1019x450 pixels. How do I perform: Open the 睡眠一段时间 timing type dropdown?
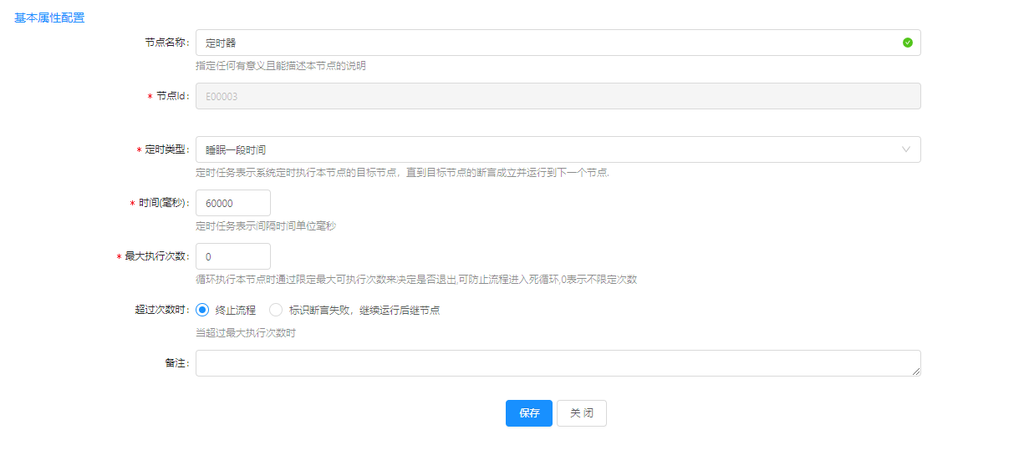(552, 149)
